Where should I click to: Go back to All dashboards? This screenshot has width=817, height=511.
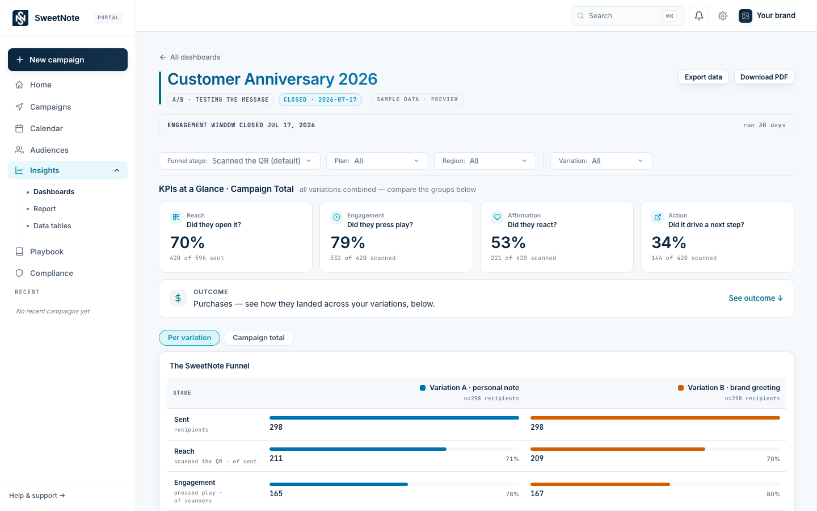190,57
